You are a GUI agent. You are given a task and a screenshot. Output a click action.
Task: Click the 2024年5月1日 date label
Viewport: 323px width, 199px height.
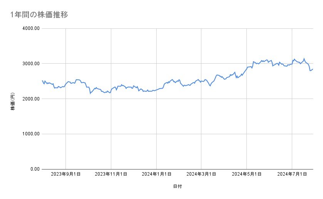click(247, 174)
